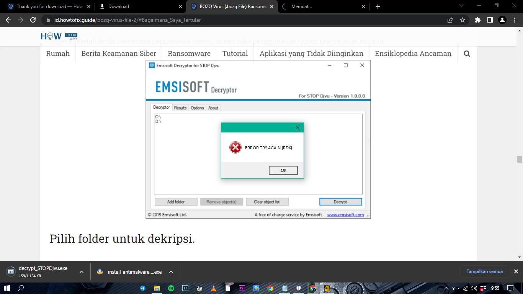Image resolution: width=523 pixels, height=294 pixels.
Task: Launch VLC media player from taskbar
Action: 214,288
